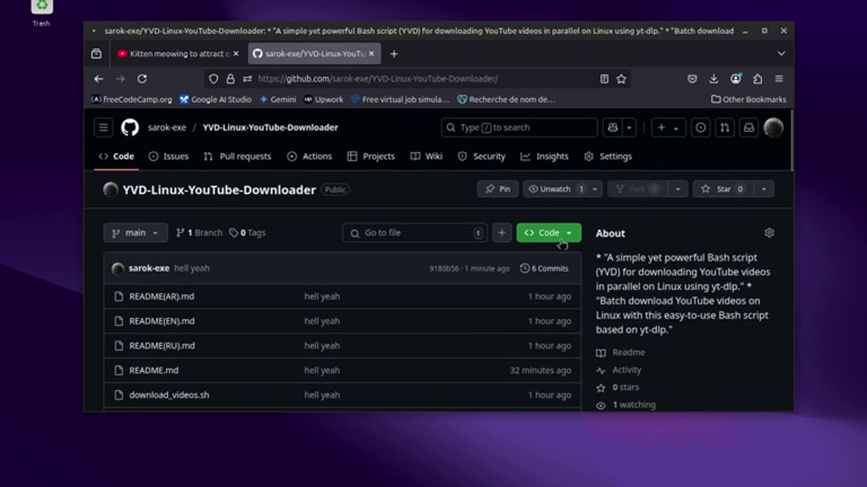Image resolution: width=867 pixels, height=487 pixels.
Task: Open Firefox tab overview icon
Action: pyautogui.click(x=96, y=53)
